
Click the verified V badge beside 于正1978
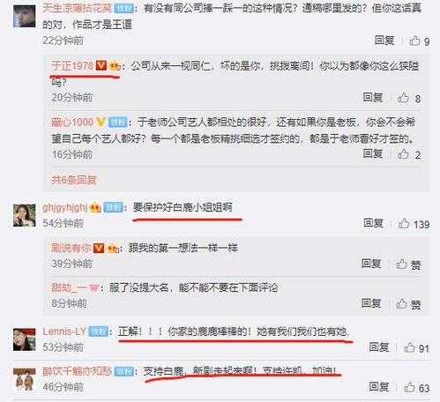pos(101,65)
